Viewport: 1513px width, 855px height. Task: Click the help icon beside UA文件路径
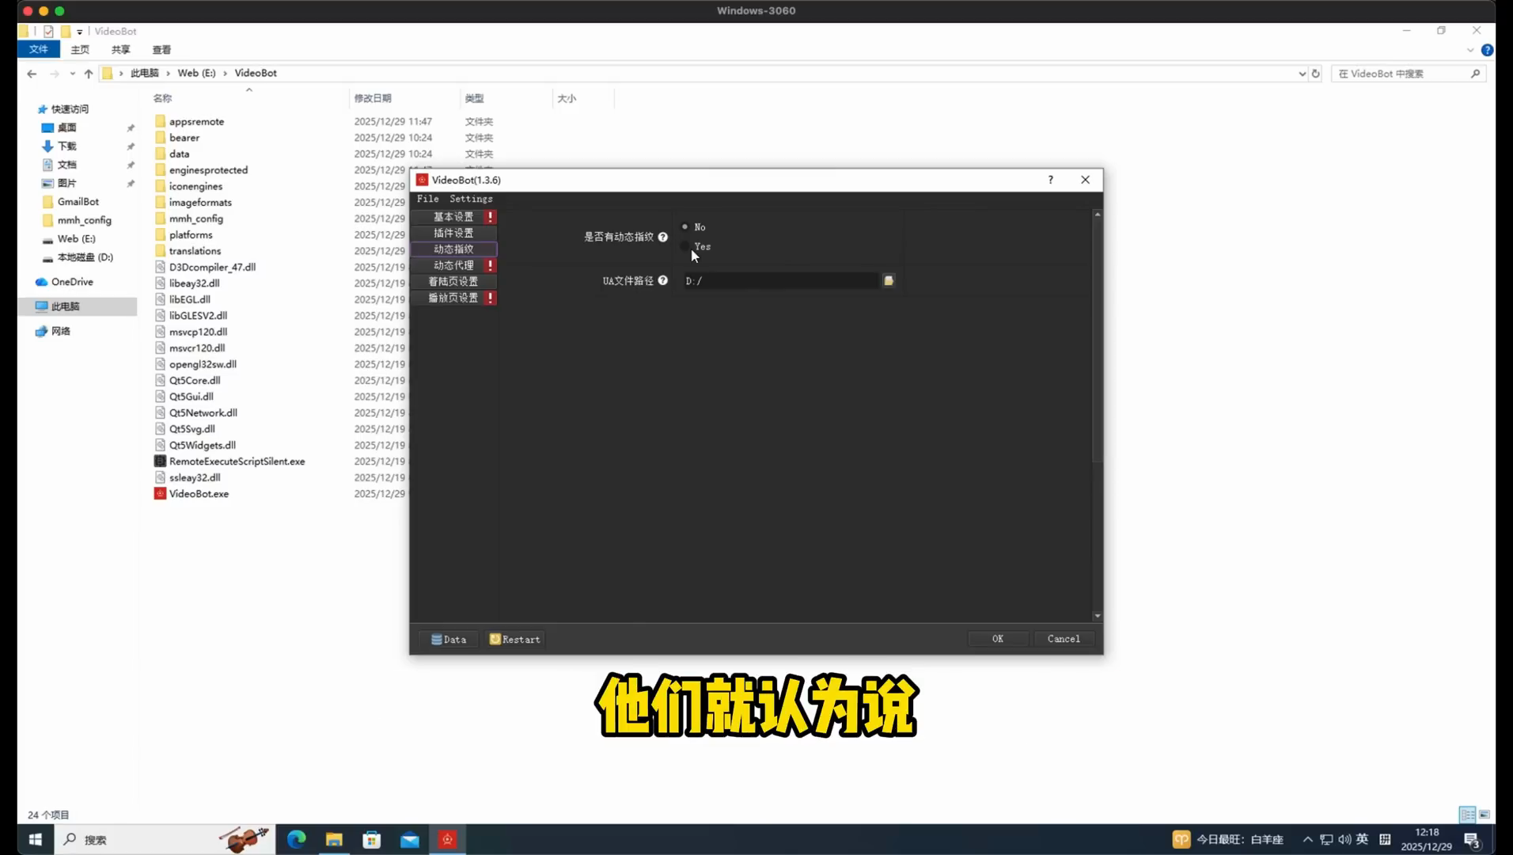[x=663, y=280]
